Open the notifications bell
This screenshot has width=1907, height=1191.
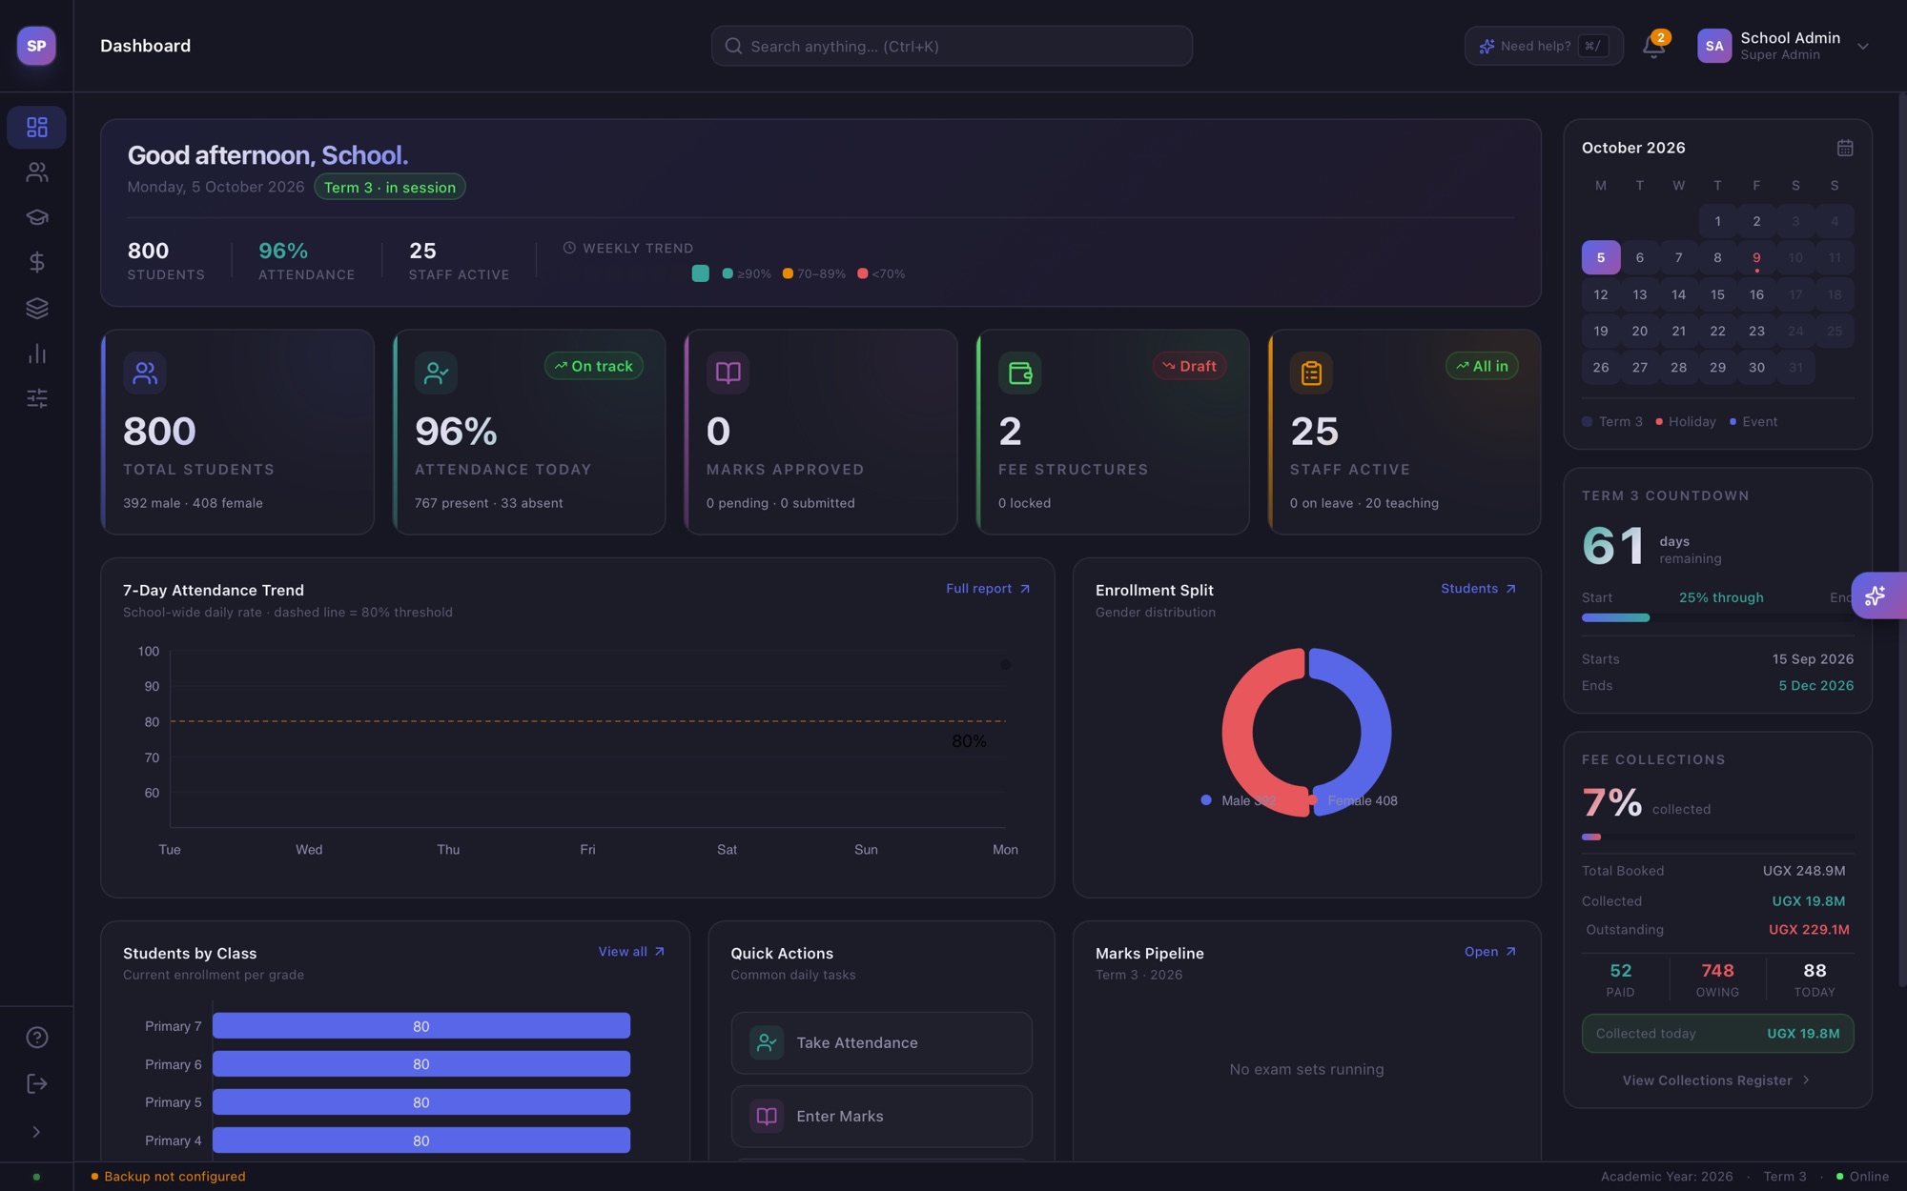click(1653, 46)
